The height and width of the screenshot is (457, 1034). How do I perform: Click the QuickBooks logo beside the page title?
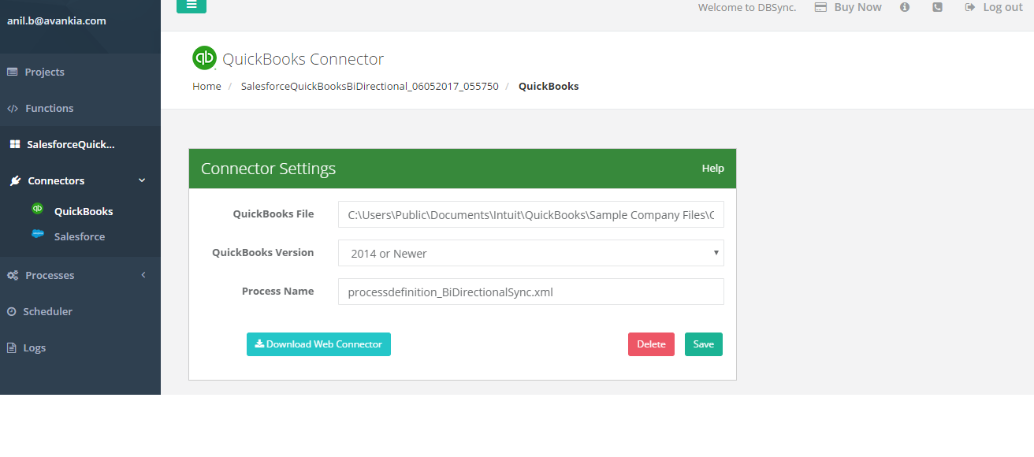coord(204,58)
